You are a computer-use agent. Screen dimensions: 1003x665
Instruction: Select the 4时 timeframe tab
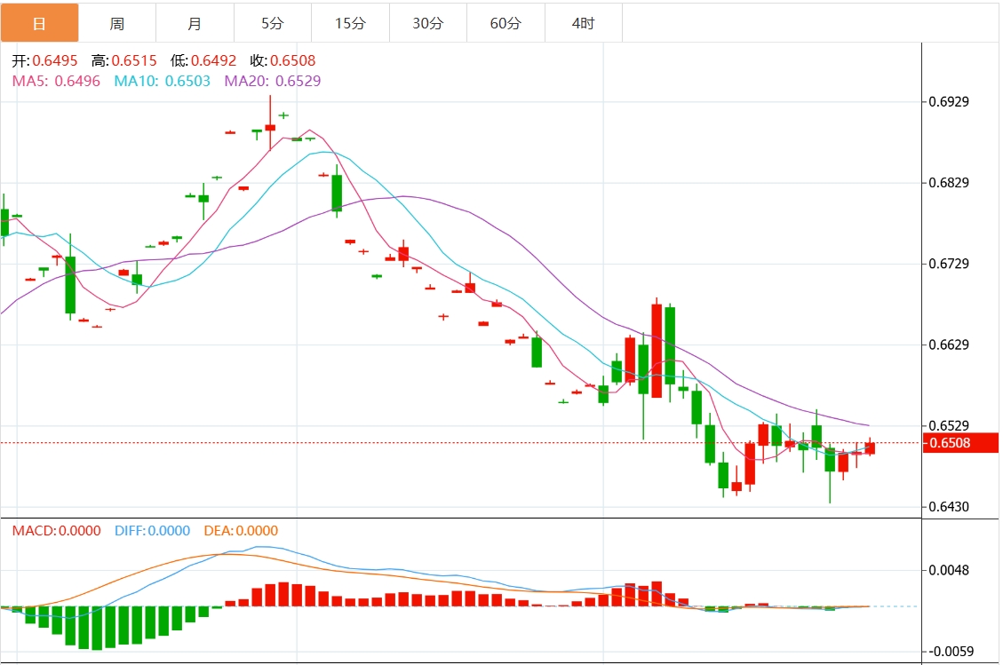(584, 23)
